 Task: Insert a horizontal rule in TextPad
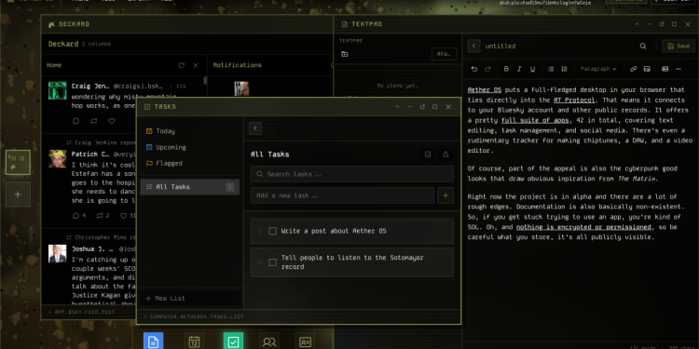click(678, 69)
